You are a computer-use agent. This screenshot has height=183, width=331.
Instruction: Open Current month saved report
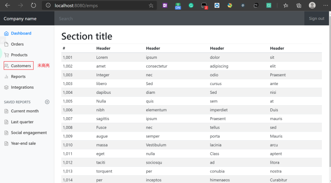[25, 111]
